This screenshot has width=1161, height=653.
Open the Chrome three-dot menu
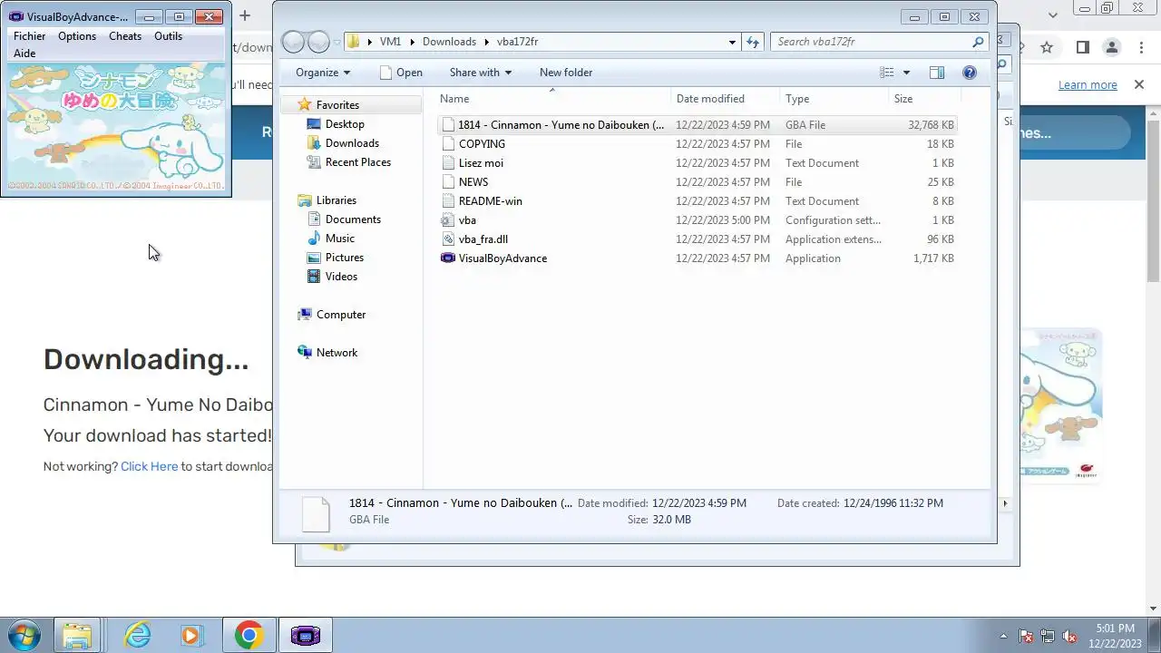click(1140, 47)
